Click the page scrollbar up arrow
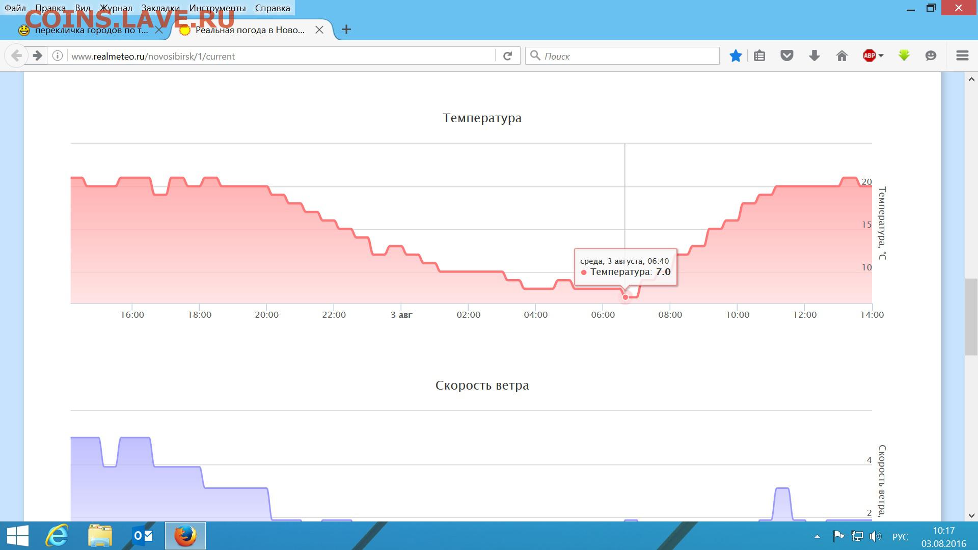This screenshot has width=978, height=550. (x=971, y=79)
